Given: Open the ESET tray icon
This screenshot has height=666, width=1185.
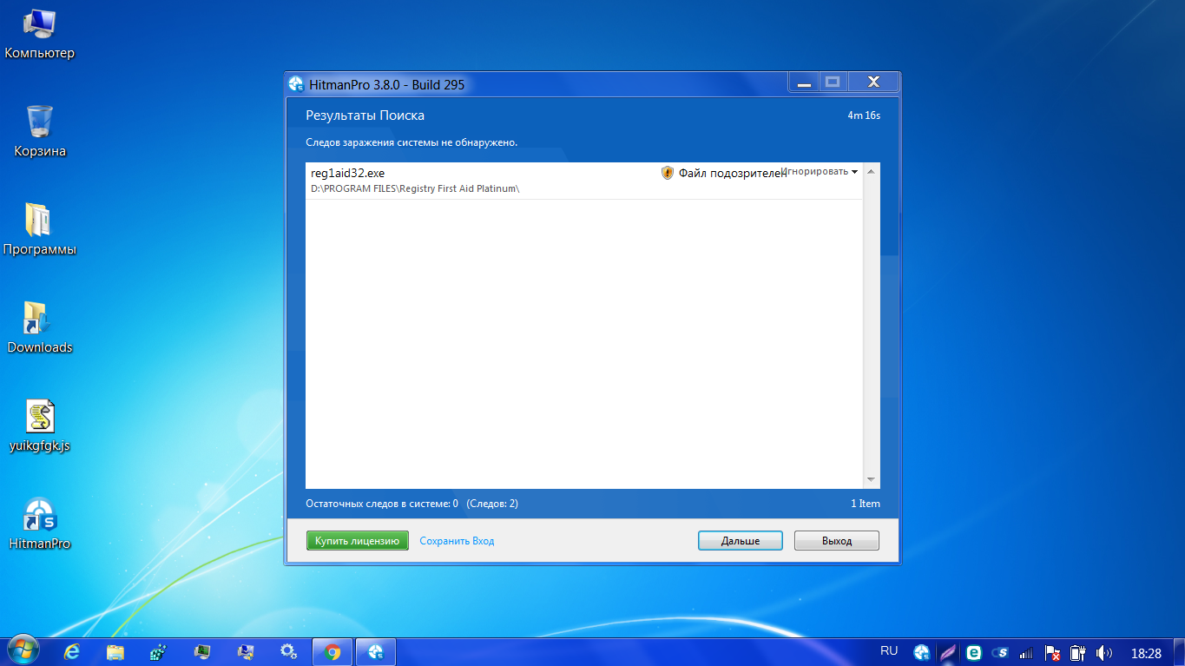Looking at the screenshot, I should (x=974, y=652).
